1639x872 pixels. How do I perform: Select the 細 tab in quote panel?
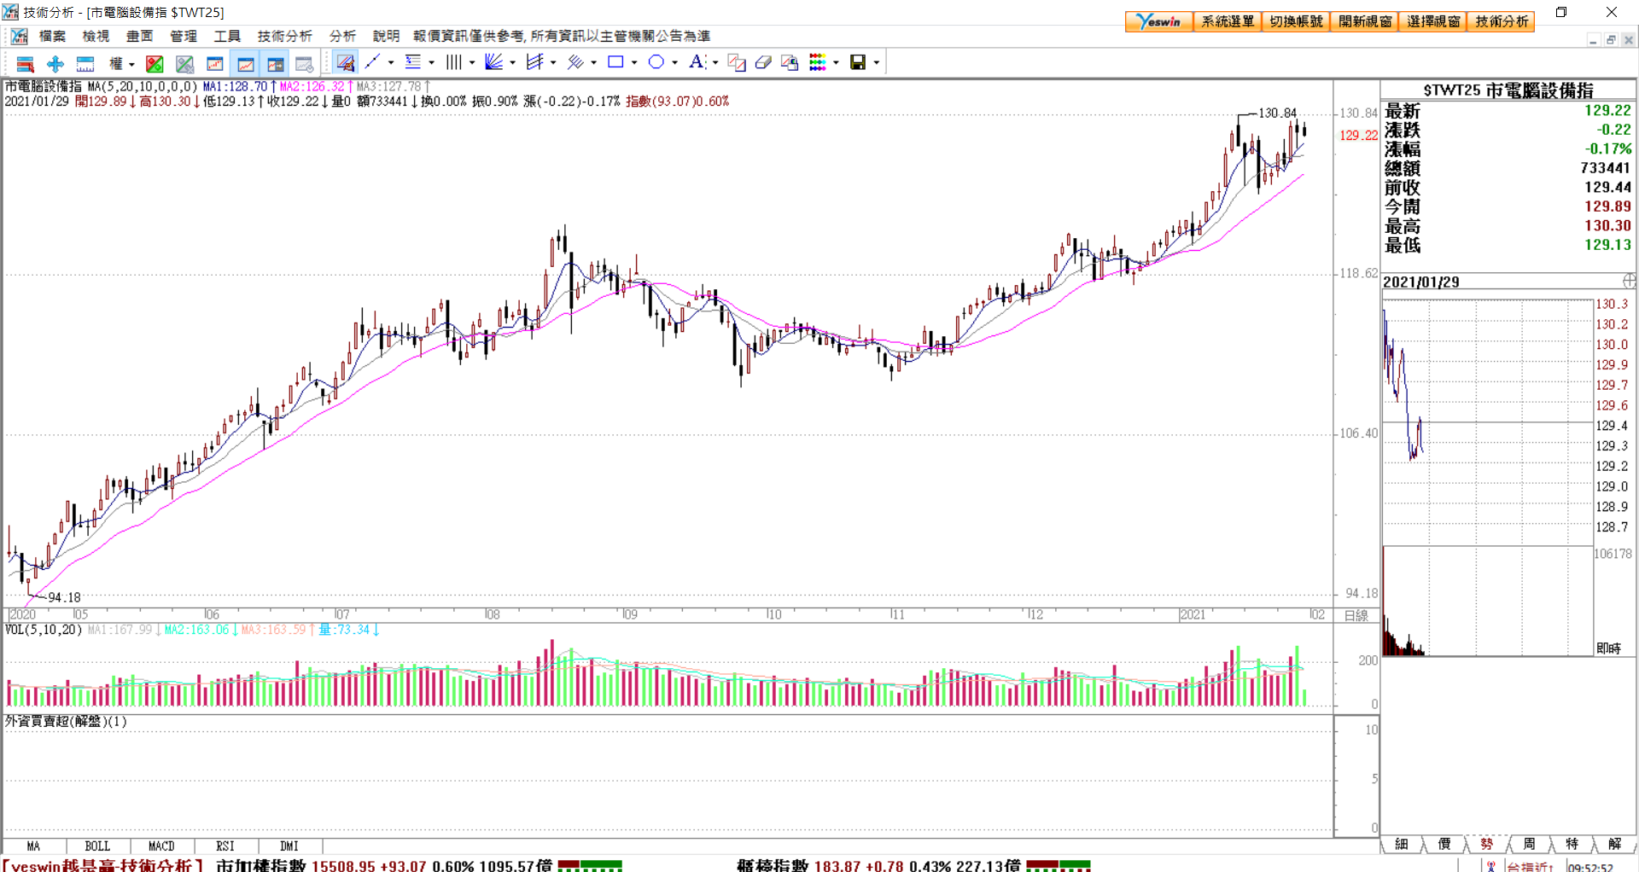tap(1402, 844)
